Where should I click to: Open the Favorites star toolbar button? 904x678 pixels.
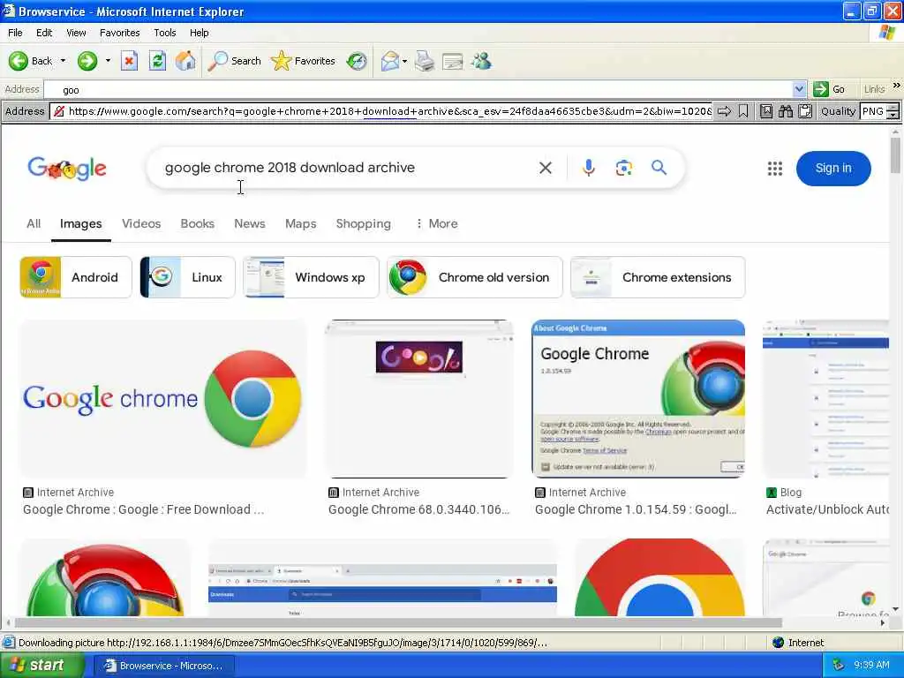click(304, 61)
